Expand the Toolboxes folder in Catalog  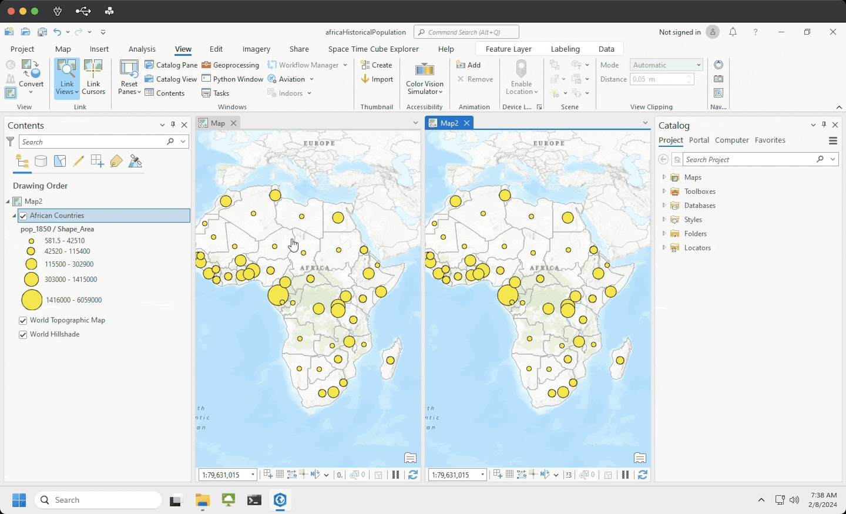point(664,192)
